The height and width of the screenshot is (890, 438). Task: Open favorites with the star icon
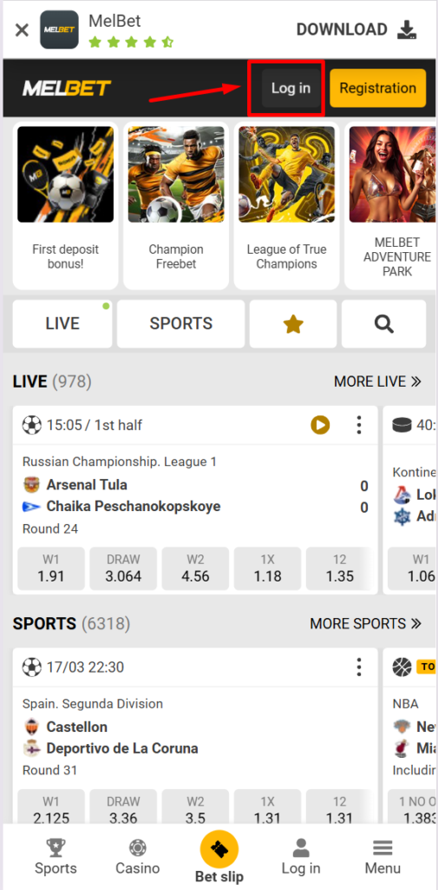(293, 323)
